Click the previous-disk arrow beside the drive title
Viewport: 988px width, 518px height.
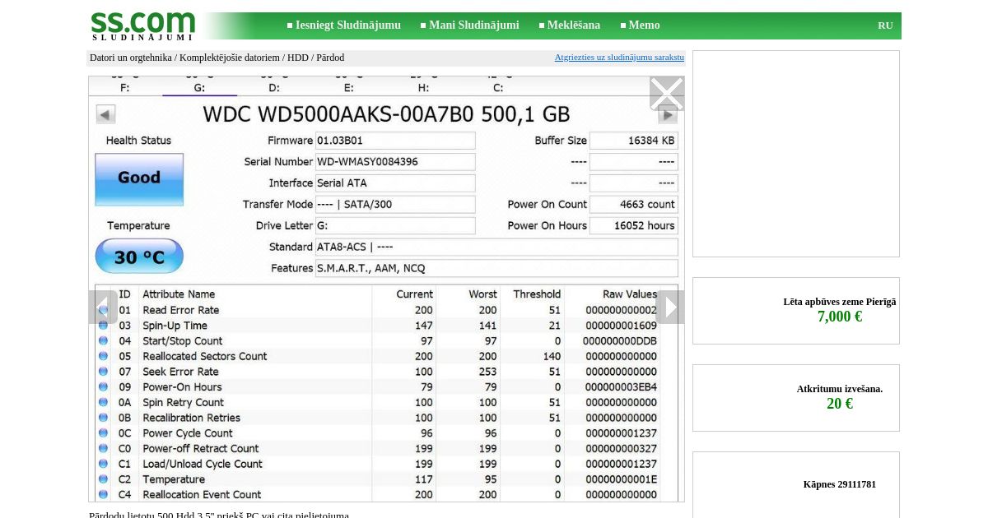coord(105,114)
